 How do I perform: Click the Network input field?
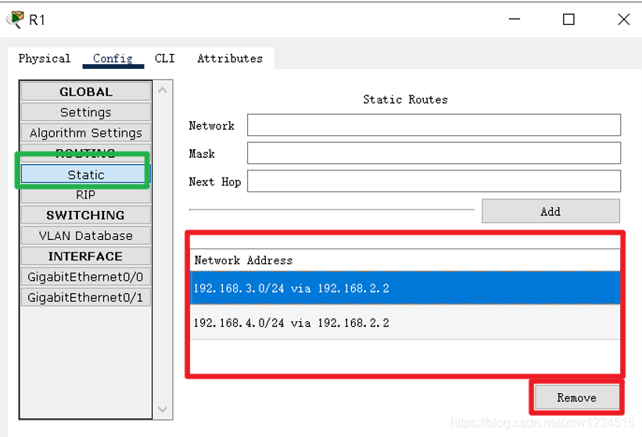click(x=434, y=125)
